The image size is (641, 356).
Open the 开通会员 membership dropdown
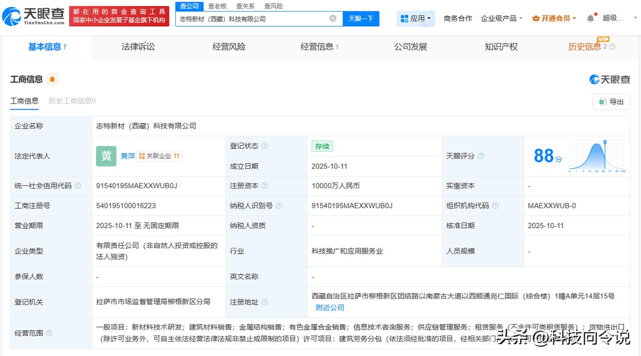(554, 19)
